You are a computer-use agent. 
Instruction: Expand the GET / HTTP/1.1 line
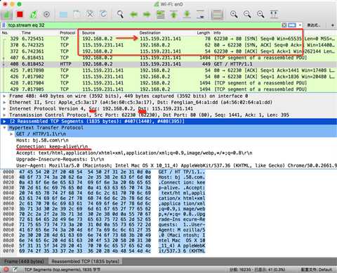coord(11,134)
